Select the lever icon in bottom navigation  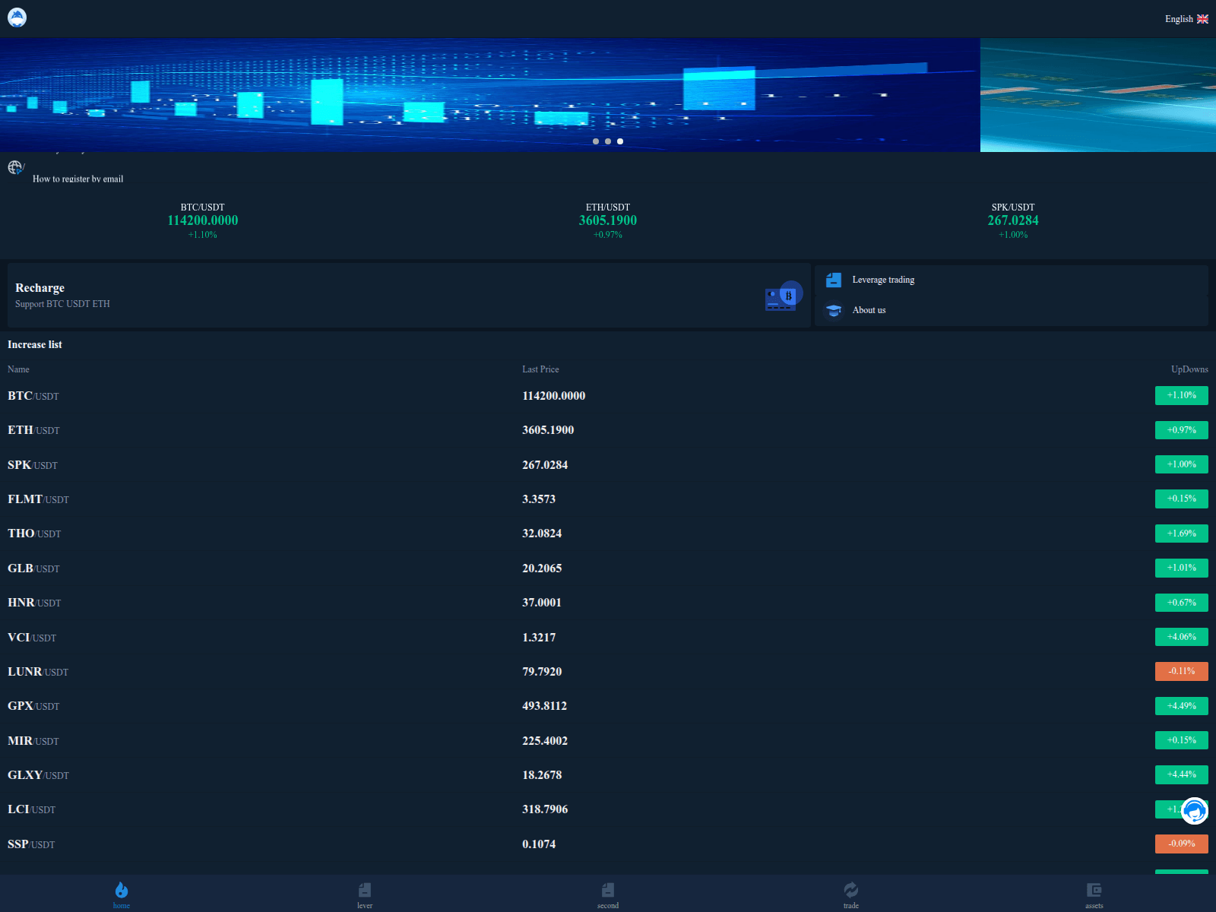click(x=365, y=888)
